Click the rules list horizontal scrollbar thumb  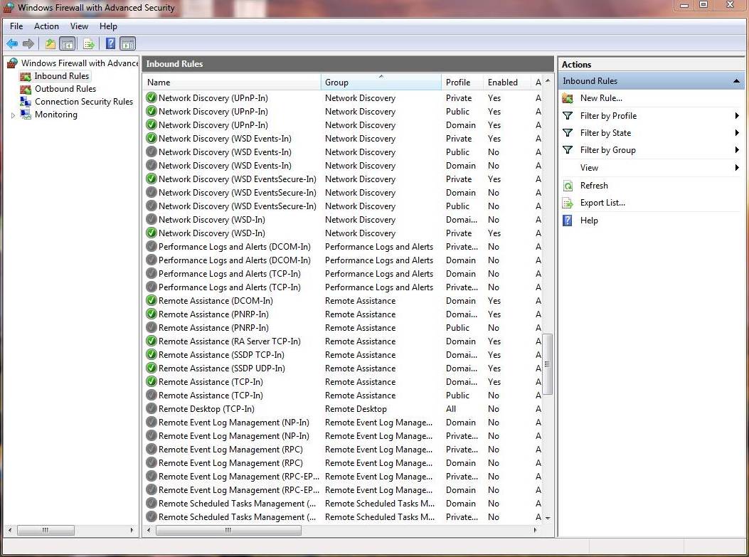pos(228,530)
